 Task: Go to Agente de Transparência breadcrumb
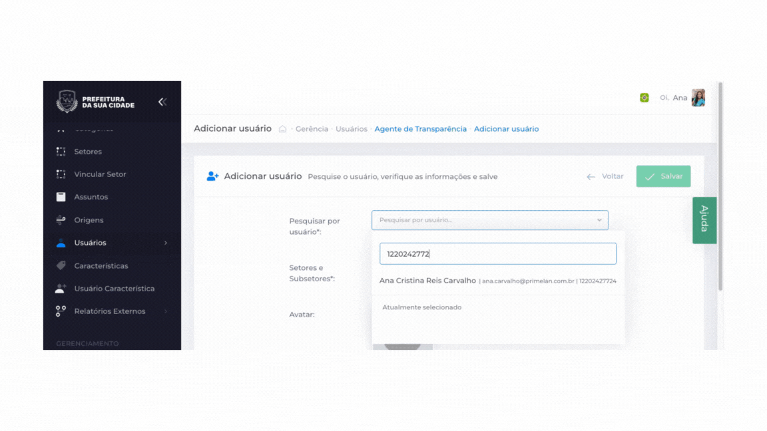tap(420, 129)
